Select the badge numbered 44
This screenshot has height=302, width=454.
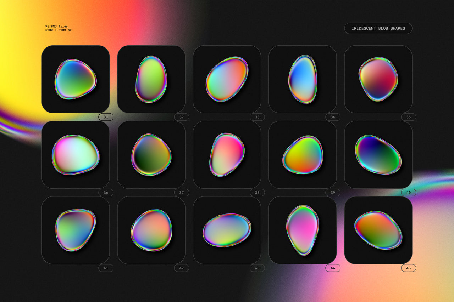[333, 268]
